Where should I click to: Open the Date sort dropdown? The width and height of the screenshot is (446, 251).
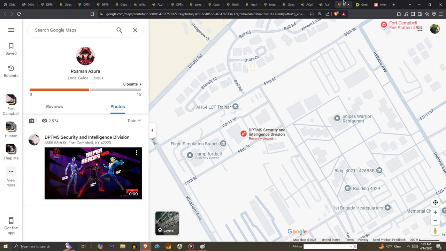(x=134, y=121)
